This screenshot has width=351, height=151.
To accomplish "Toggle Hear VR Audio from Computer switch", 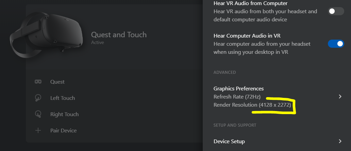I will 336,12.
